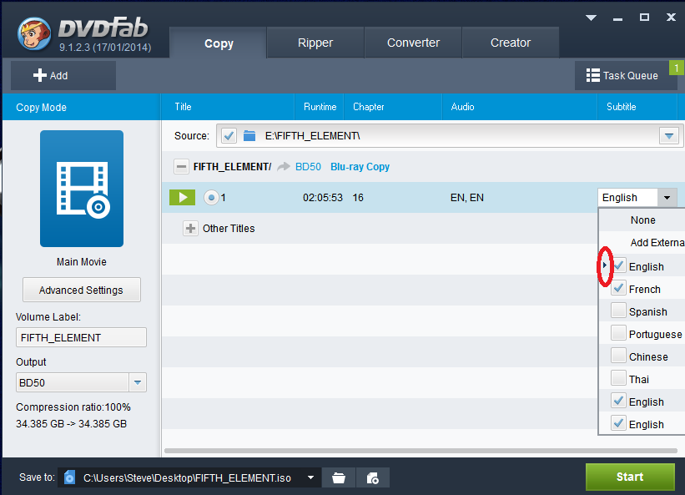Uncheck the French subtitle checkbox
Viewport: 685px width, 495px height.
(618, 288)
